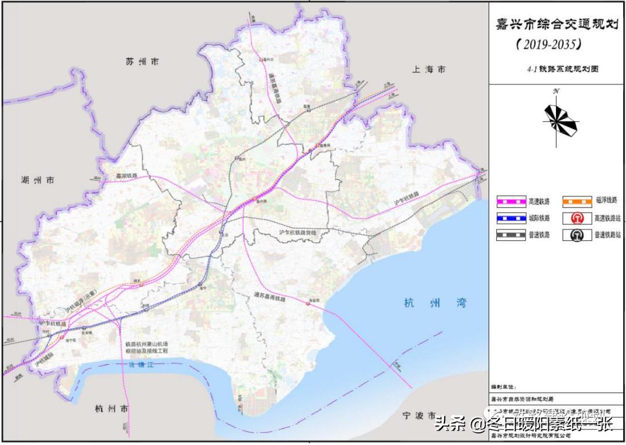Click the 海盐西 station marker near Hangzhou Bay

307,302
